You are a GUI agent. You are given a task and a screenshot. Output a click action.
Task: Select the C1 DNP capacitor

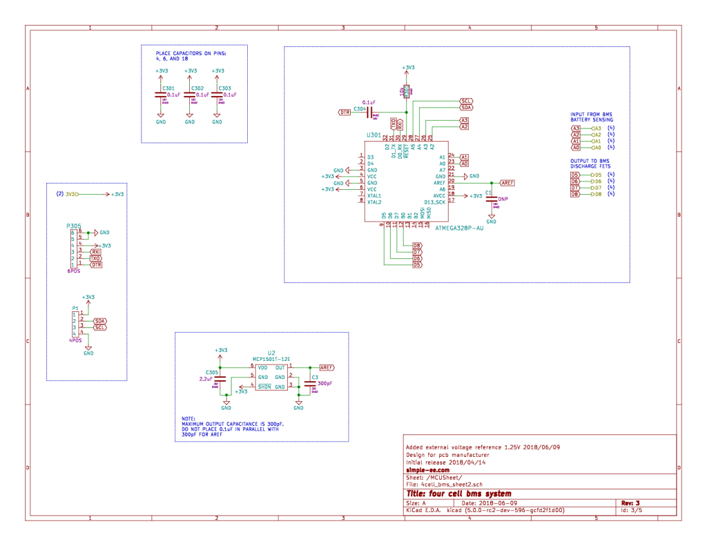492,199
